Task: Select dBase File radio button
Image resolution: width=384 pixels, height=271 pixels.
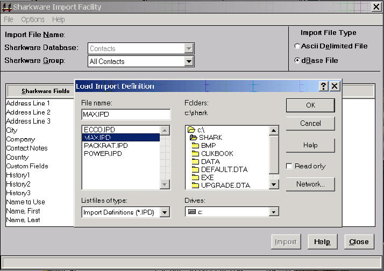Action: point(297,60)
